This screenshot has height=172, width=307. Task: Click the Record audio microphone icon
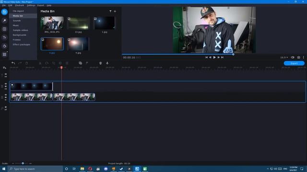click(107, 63)
